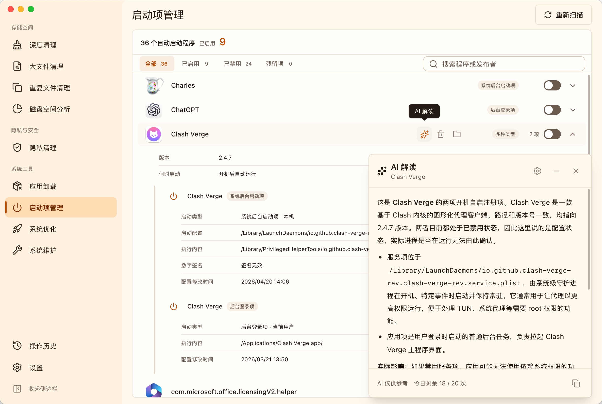
Task: Collapse the Clash Verge row chevron
Action: click(573, 134)
